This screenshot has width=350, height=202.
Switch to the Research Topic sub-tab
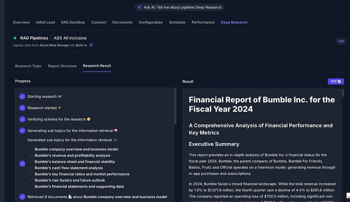coord(28,66)
